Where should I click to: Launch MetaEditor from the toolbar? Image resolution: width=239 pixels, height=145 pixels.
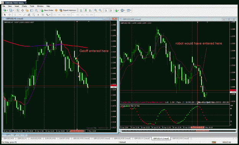point(56,10)
